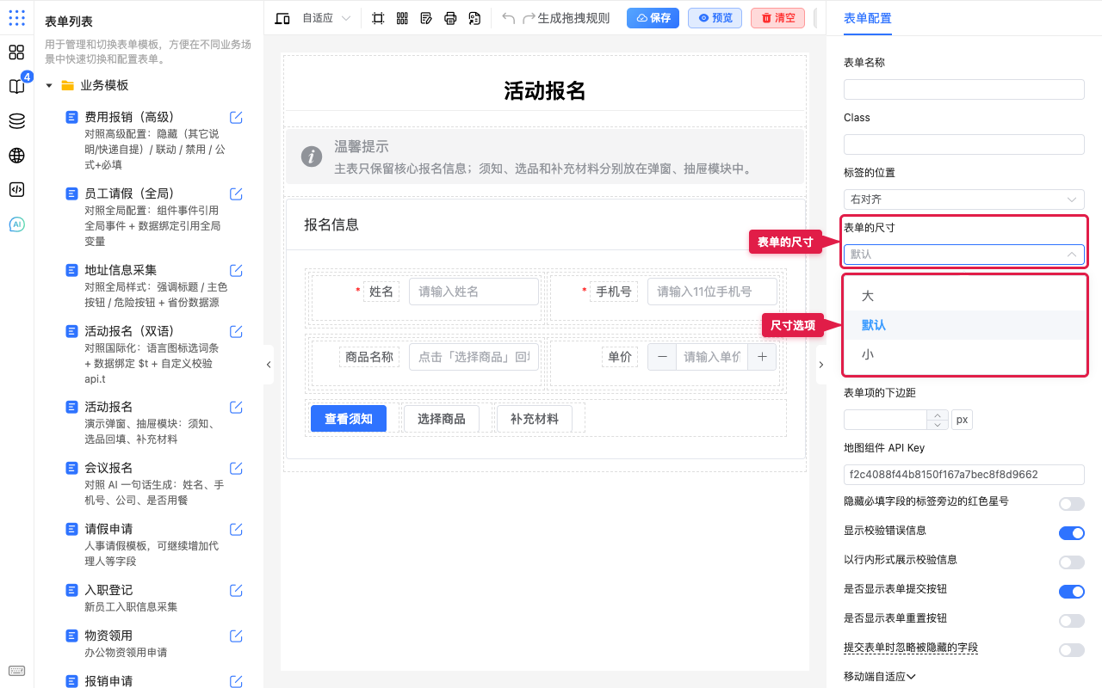The image size is (1102, 688).
Task: Turn off 是否显示表单提交按钮 switch
Action: 1071,592
